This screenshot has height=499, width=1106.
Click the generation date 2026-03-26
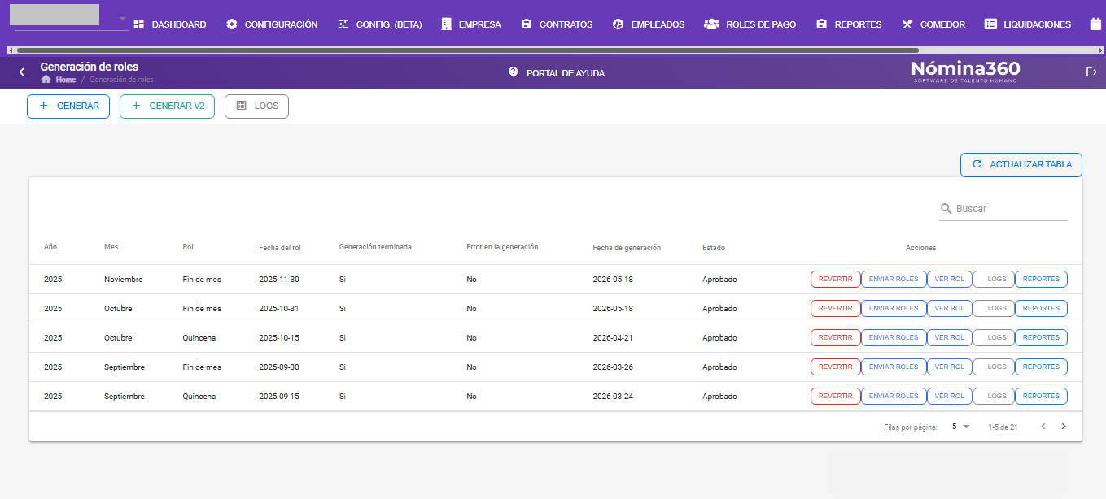click(613, 367)
